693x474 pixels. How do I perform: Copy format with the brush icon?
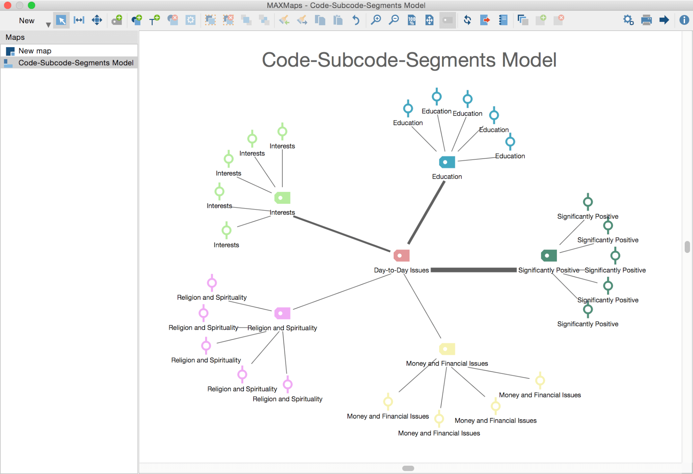point(284,20)
